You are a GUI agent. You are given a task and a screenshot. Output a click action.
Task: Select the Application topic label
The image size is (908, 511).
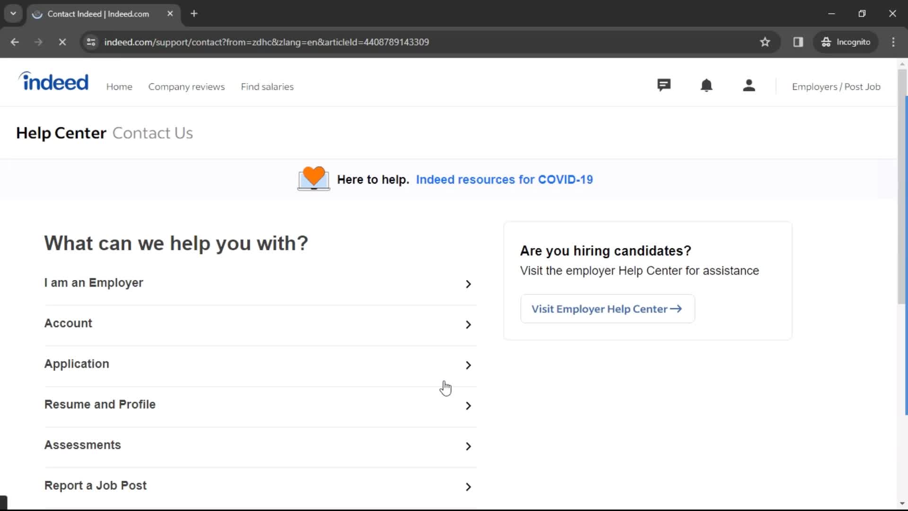[x=77, y=364]
